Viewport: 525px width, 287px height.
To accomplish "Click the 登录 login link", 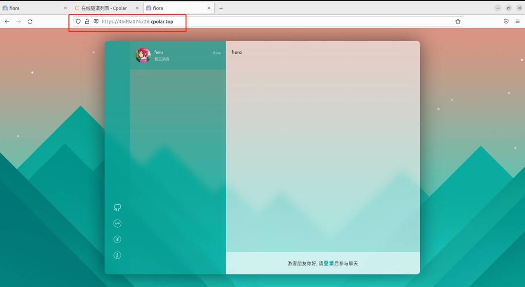I will (329, 263).
